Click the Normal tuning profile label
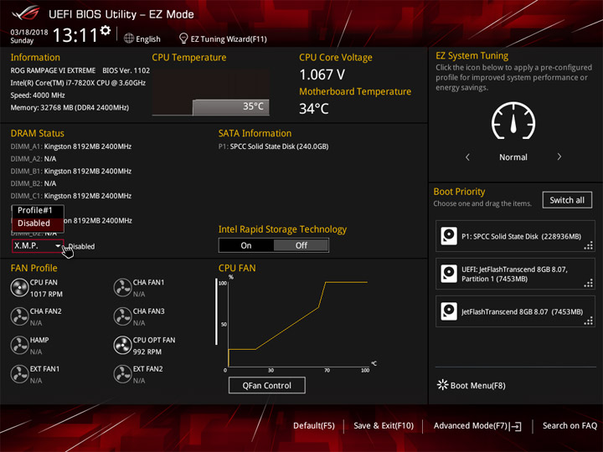Image resolution: width=603 pixels, height=452 pixels. pyautogui.click(x=513, y=157)
